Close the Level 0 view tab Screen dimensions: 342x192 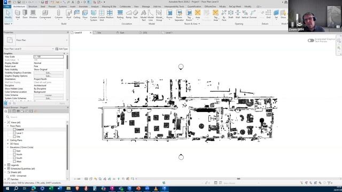91,33
